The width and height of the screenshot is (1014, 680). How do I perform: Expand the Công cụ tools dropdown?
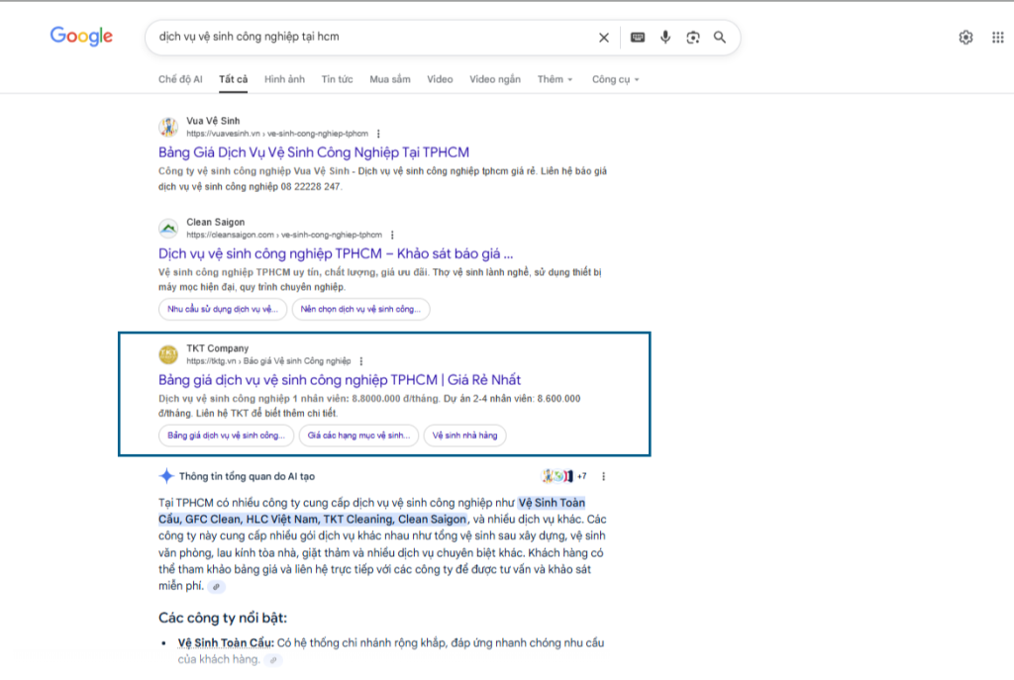coord(615,79)
